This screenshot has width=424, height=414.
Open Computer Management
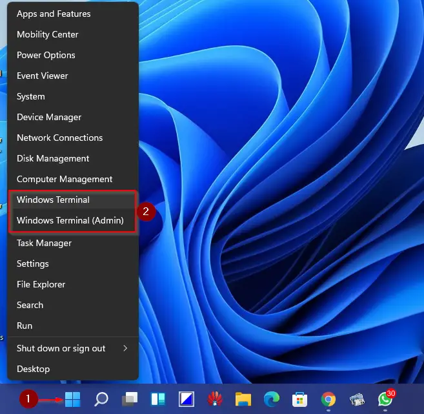(x=73, y=179)
